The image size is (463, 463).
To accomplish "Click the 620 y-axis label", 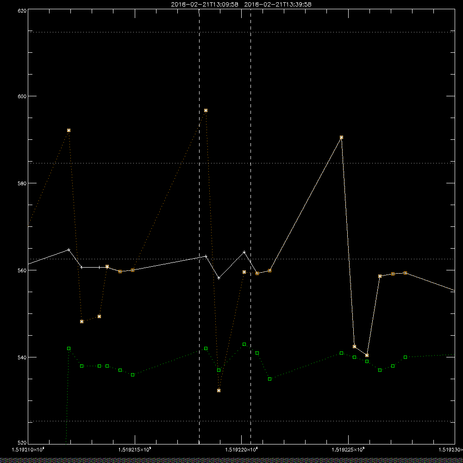I will point(22,10).
